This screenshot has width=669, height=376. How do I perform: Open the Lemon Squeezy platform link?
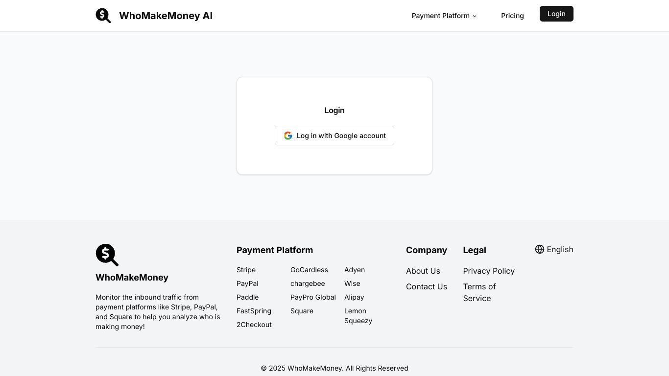click(358, 316)
